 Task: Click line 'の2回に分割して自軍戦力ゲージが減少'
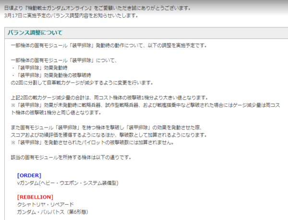(82, 83)
